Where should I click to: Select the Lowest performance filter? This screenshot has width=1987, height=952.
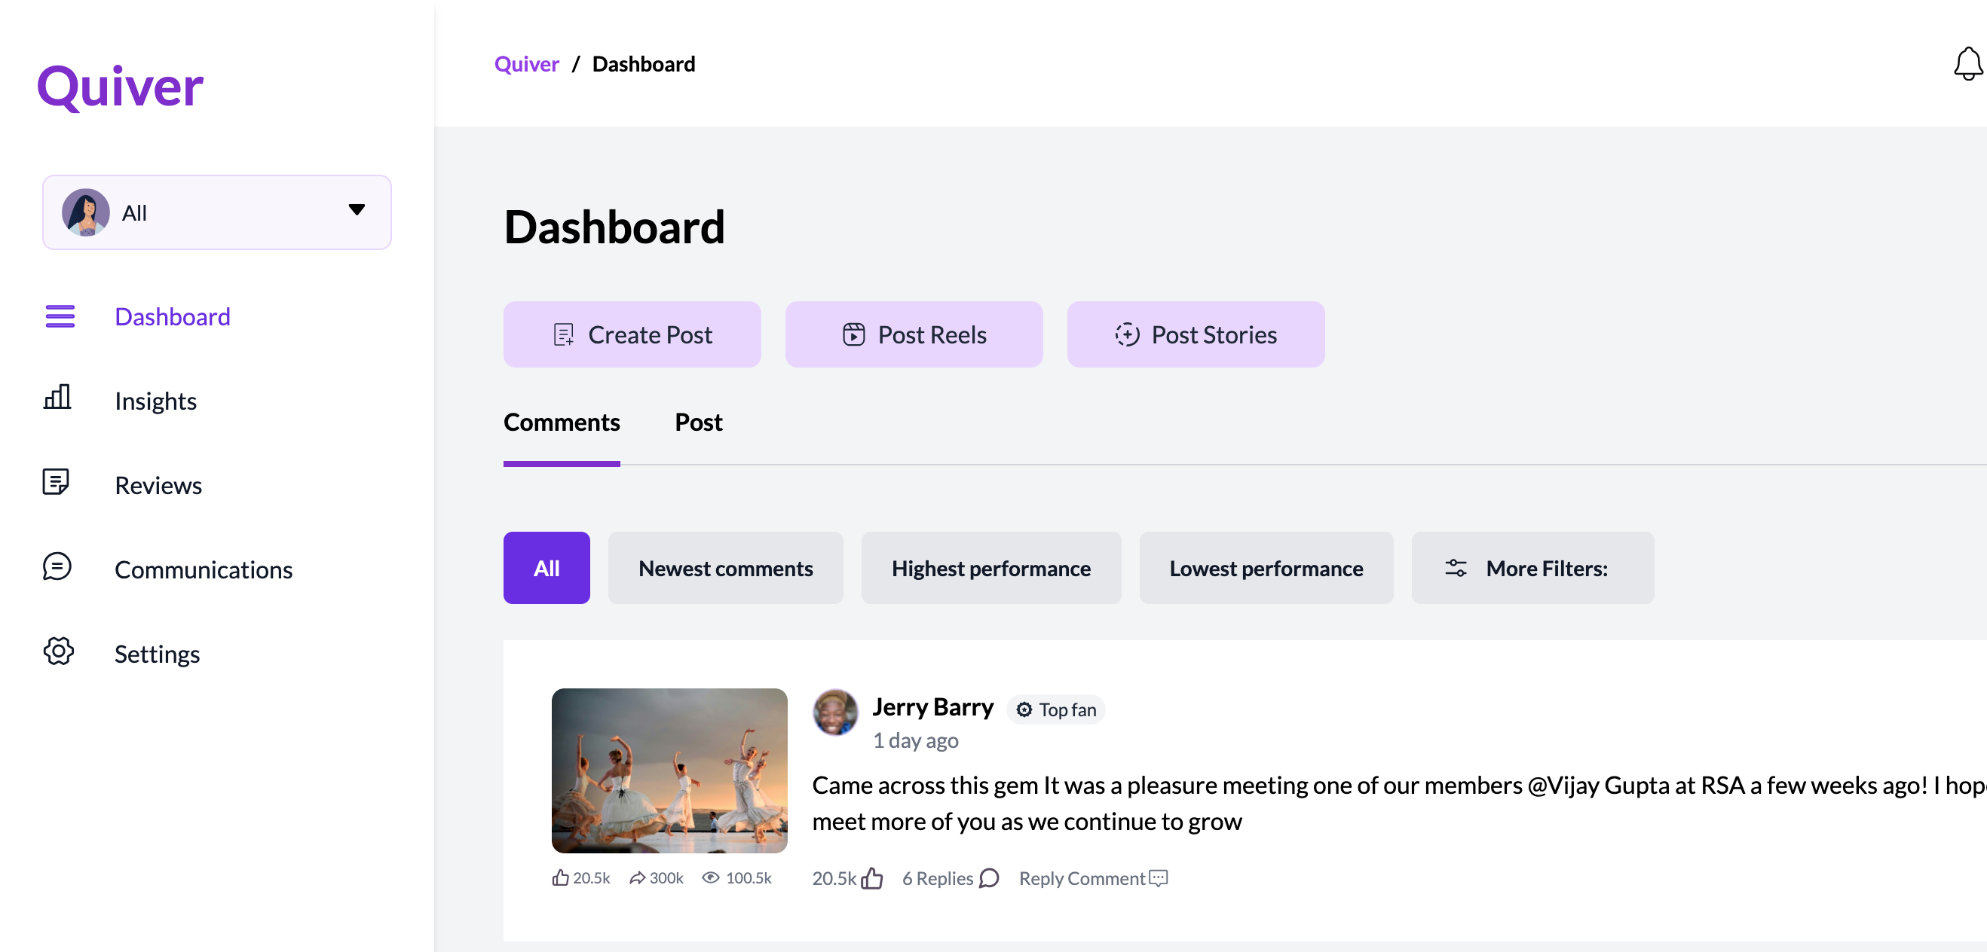point(1266,568)
